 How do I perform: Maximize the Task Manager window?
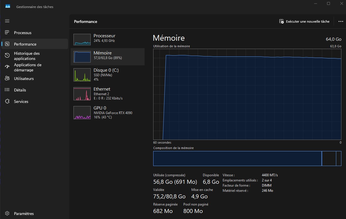pos(328,3)
